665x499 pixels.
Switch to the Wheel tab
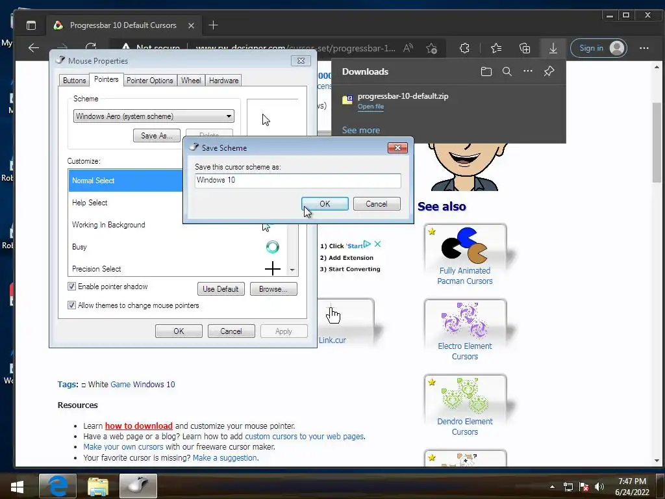click(191, 80)
